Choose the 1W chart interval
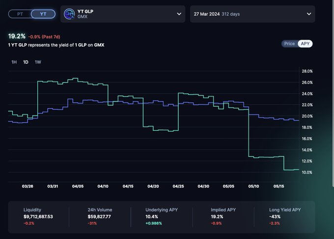Screen dimensions: 334x239 pos(38,62)
